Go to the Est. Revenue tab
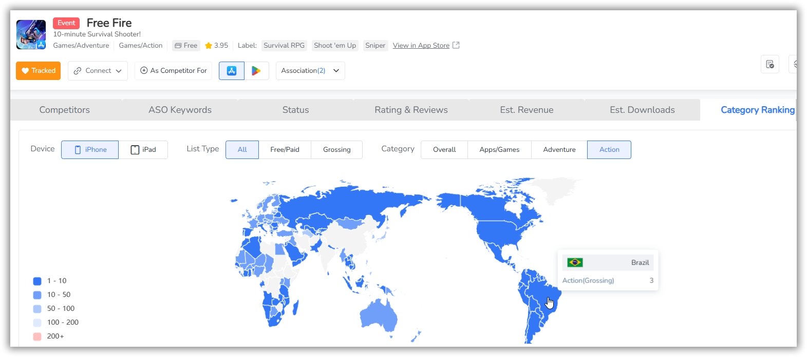Screen dimensions: 807x357 tap(527, 110)
